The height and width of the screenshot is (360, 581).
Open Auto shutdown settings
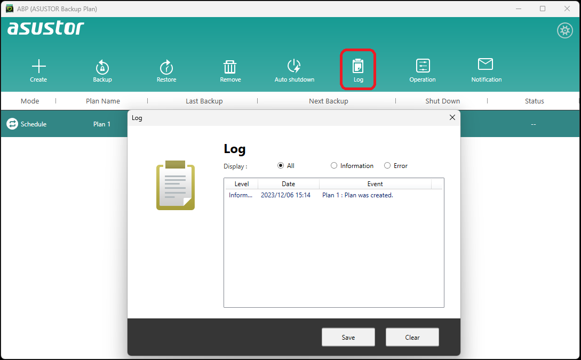294,67
